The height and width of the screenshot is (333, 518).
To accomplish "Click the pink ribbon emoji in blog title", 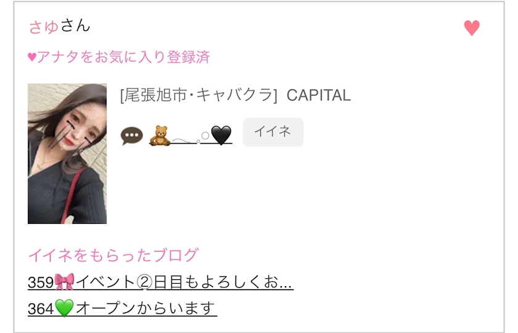I will coord(64,282).
